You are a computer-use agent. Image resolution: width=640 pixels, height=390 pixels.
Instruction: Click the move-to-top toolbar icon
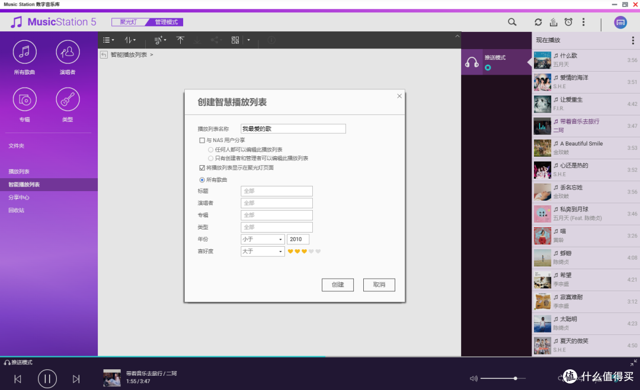click(x=180, y=40)
